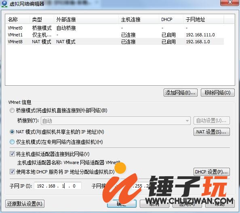Click the Virtual Network Editor title bar icon

coord(4,4)
